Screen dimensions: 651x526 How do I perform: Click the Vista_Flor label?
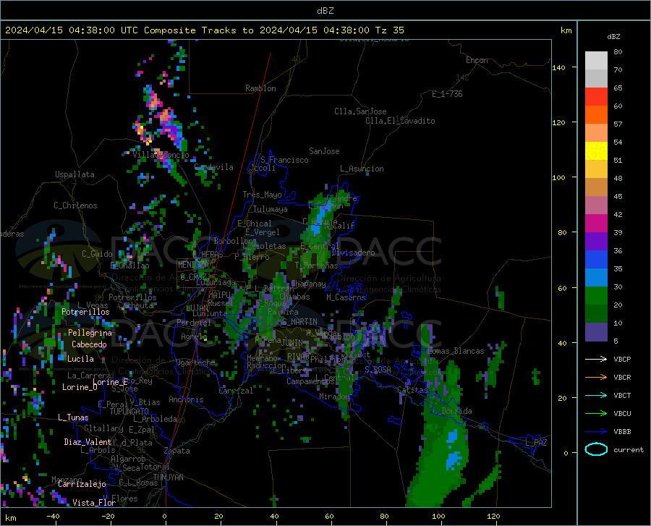tap(94, 502)
